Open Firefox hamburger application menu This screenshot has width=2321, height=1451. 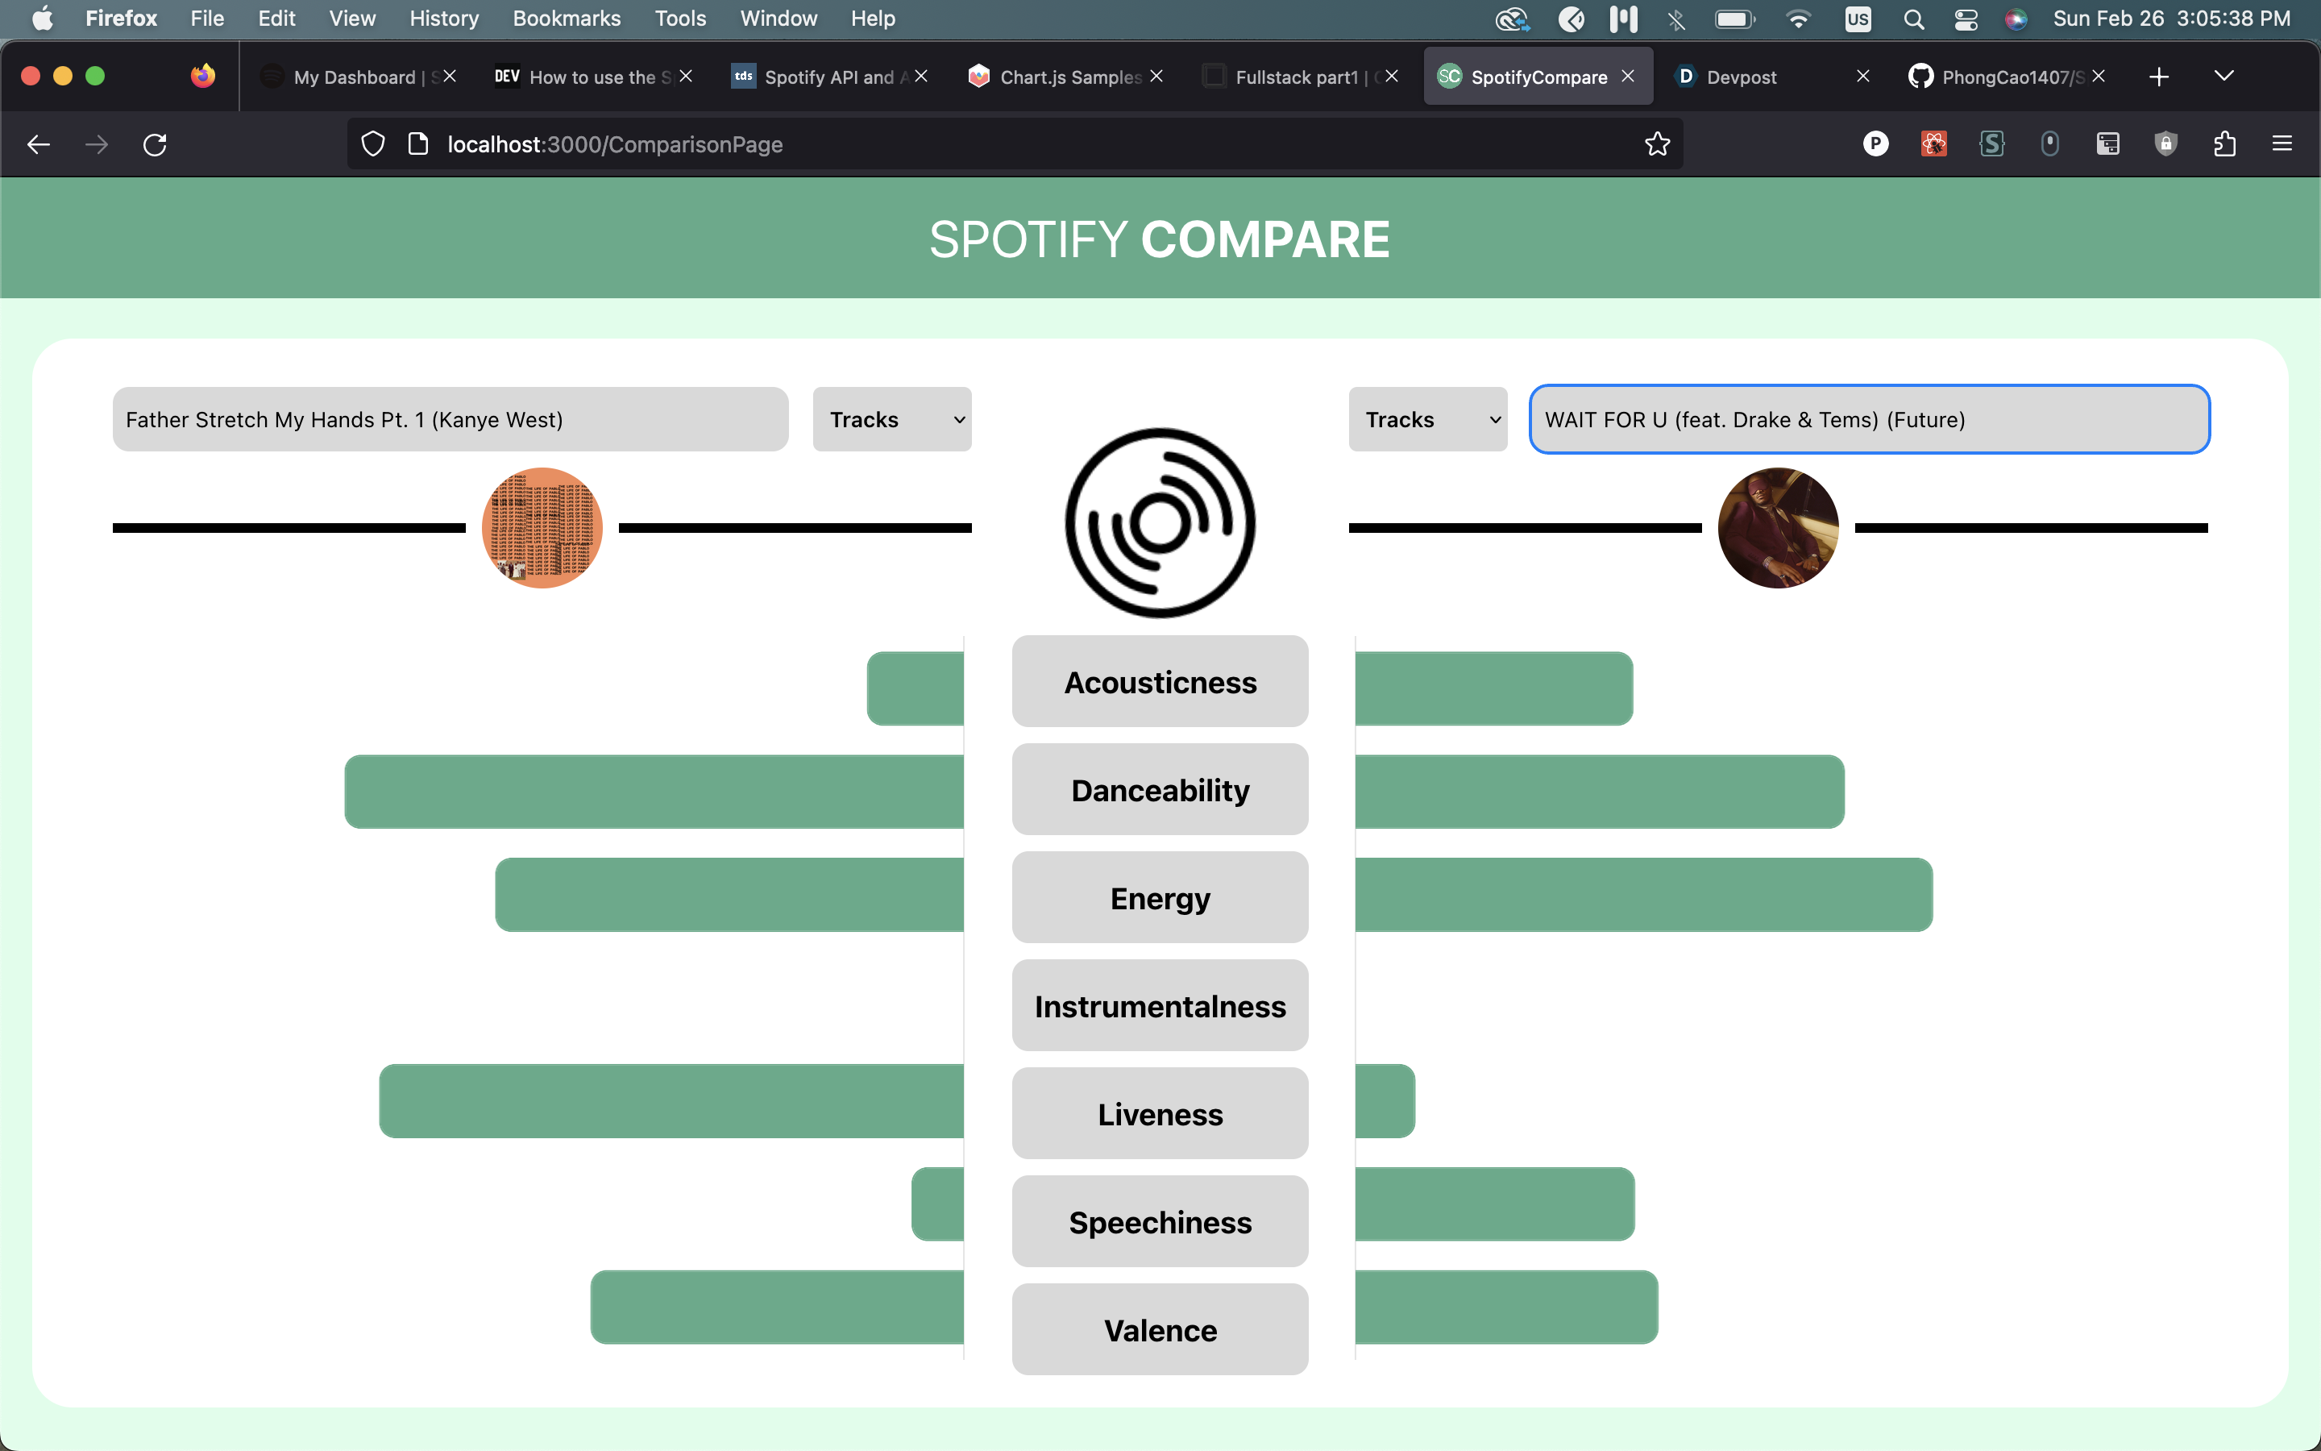click(x=2282, y=144)
